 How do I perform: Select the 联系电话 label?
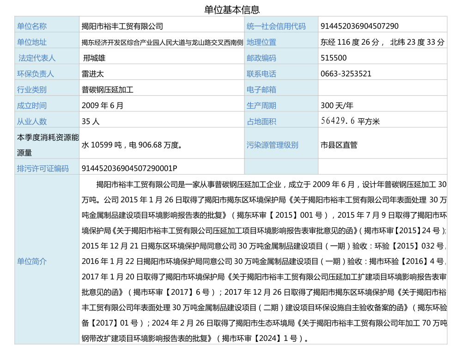[261, 74]
